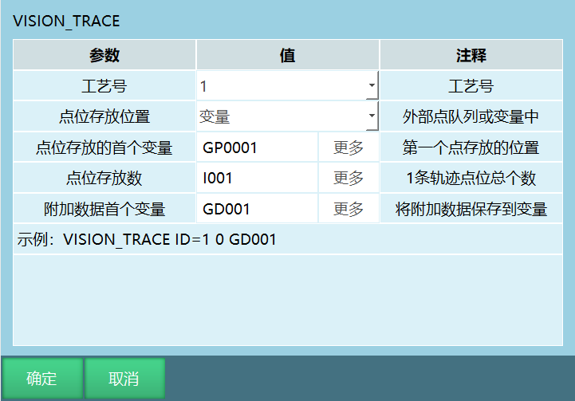
Task: Click the 将附加数据保存到变量 comment cell
Action: pyautogui.click(x=471, y=209)
